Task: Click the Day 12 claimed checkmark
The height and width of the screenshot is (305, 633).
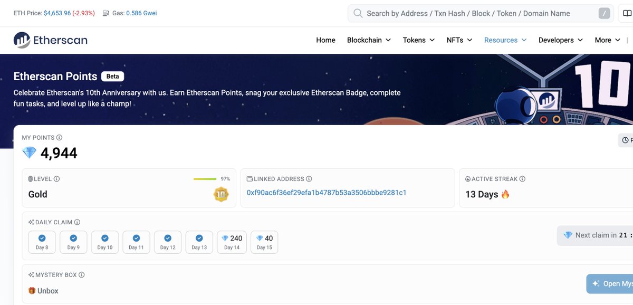Action: point(168,238)
